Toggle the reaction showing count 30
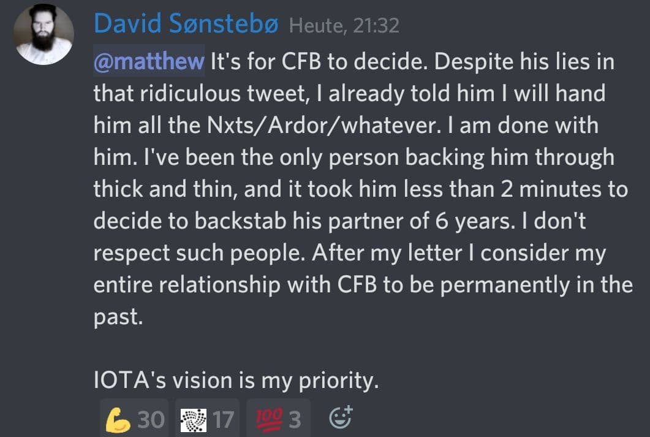 click(134, 420)
